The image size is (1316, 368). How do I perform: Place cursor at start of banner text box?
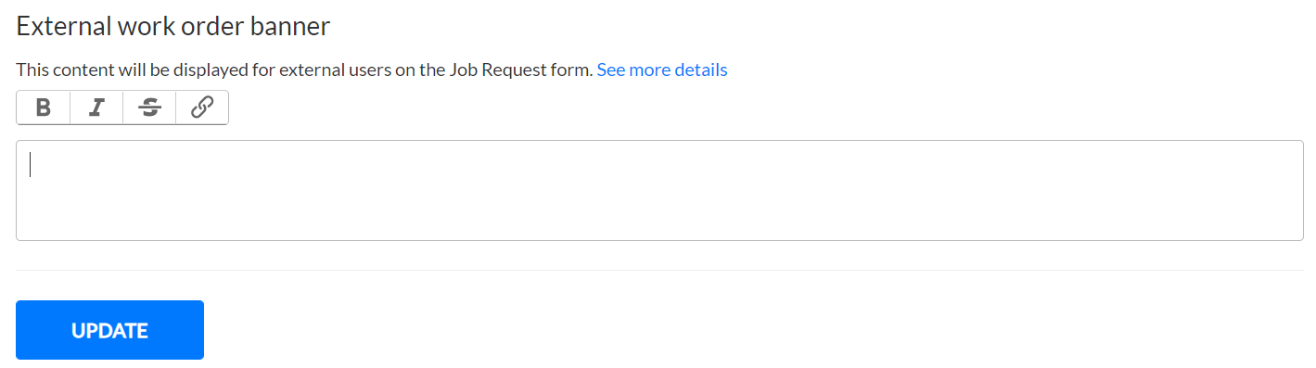coord(31,164)
